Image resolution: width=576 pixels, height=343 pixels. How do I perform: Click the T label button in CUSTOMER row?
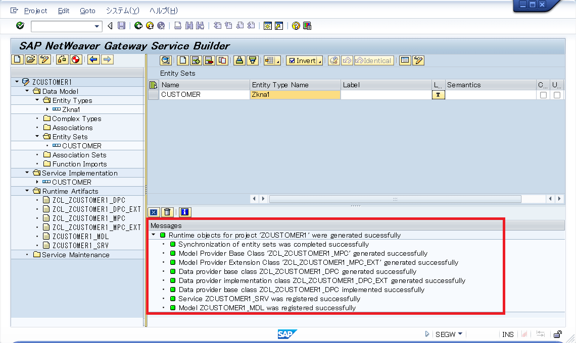click(x=438, y=95)
